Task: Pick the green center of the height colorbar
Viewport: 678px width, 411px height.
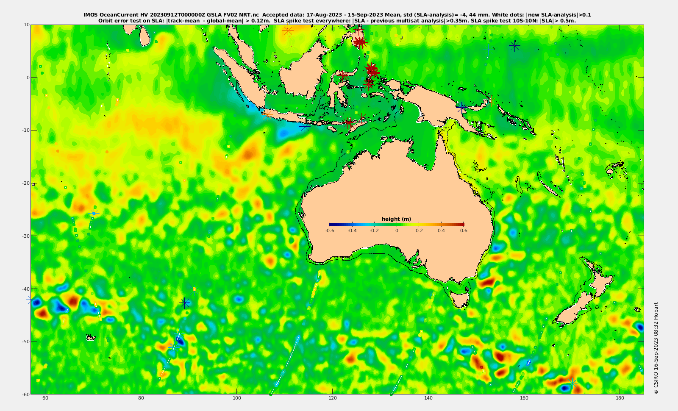Action: coord(397,224)
